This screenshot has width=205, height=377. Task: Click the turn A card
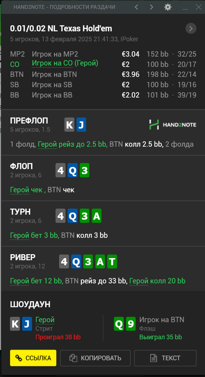tap(96, 216)
